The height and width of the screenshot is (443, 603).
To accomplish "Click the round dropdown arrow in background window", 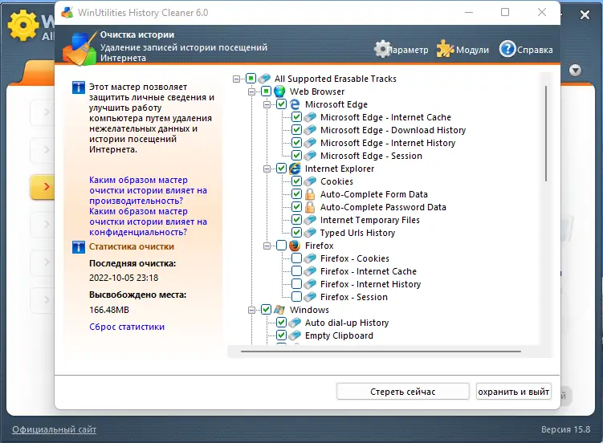I will (x=576, y=71).
